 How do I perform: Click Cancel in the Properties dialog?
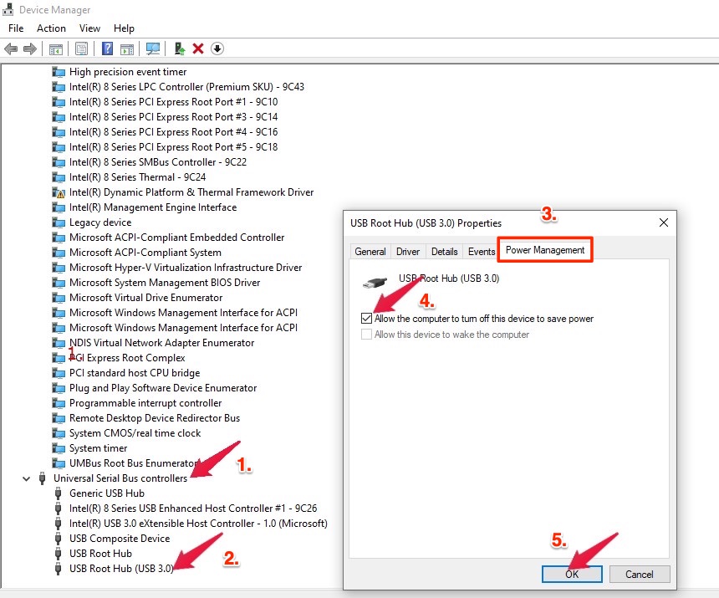pyautogui.click(x=640, y=574)
